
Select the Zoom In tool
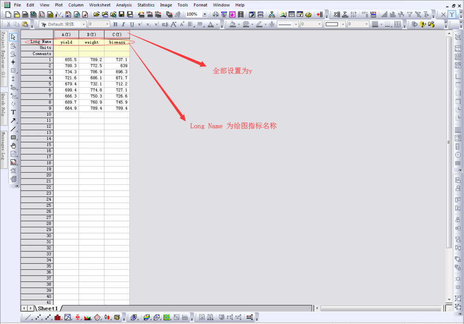pyautogui.click(x=13, y=45)
